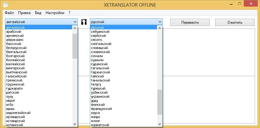260x128 pixels.
Task: Pick сесото from target list
Action: click(124, 40)
